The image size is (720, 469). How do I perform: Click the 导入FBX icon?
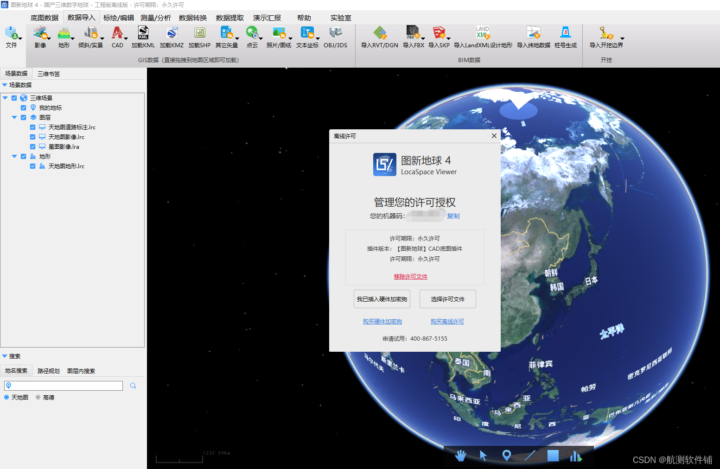[413, 33]
